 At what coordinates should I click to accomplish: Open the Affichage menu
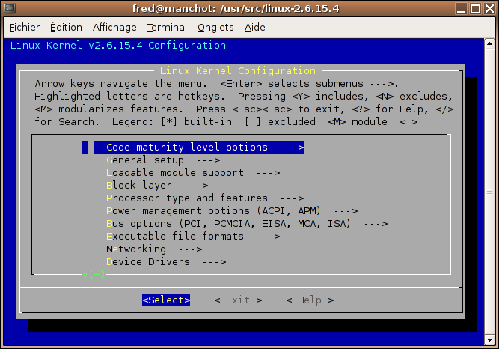114,28
